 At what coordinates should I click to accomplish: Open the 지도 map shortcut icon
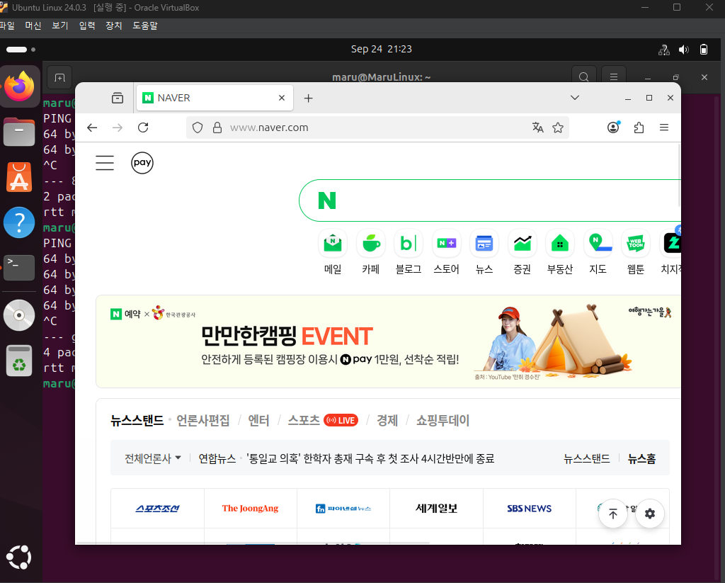tap(598, 243)
